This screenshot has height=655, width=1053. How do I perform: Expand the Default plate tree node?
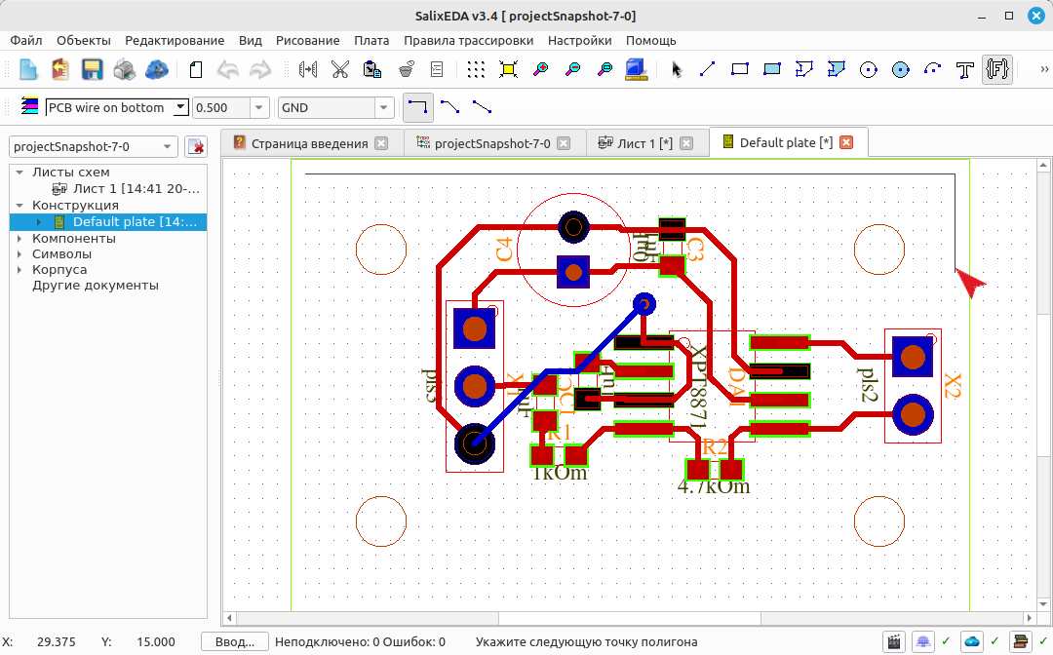click(39, 222)
